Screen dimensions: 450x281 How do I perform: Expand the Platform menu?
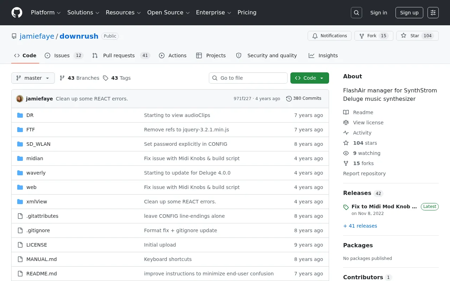tap(46, 13)
